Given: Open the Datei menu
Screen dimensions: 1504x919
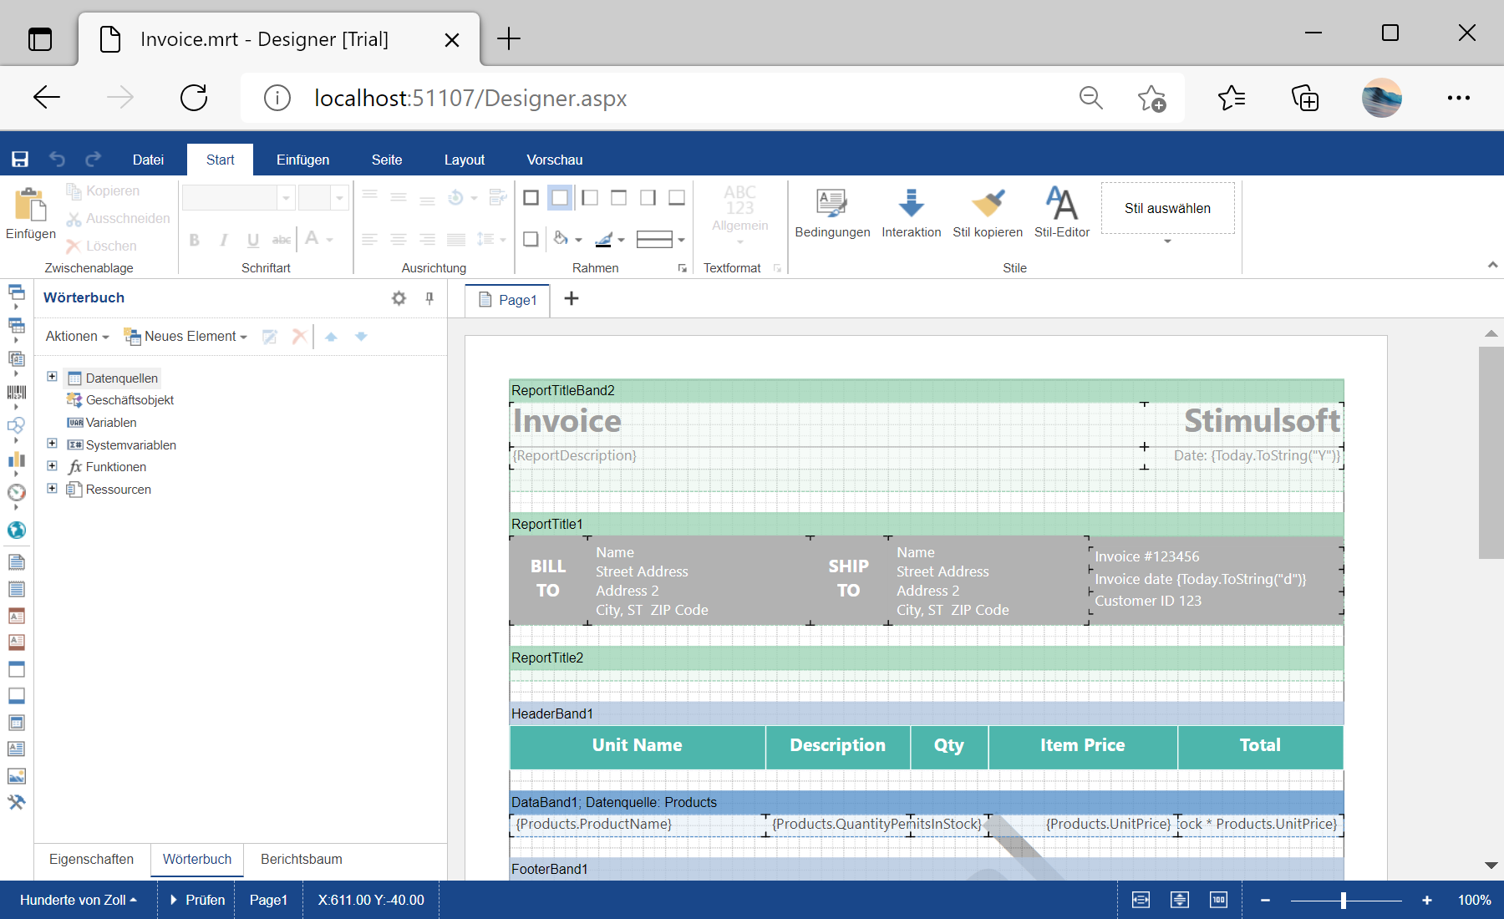Looking at the screenshot, I should tap(148, 160).
